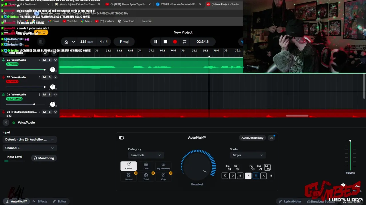Toggle the AutoPitch on/off switch
366x205 pixels.
[x=121, y=138]
